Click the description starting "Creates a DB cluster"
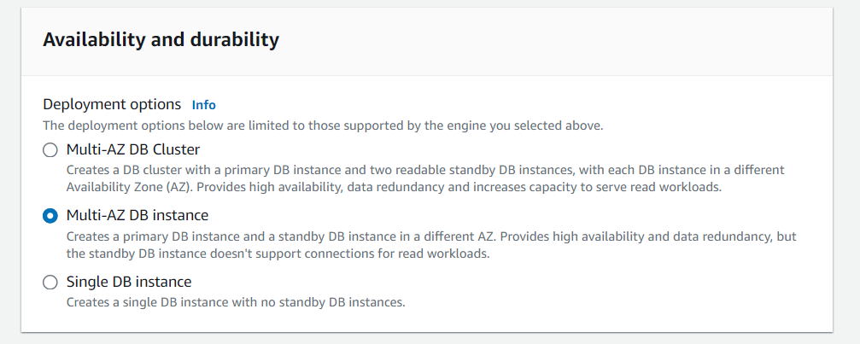Screen dimensions: 860x344 click(424, 170)
